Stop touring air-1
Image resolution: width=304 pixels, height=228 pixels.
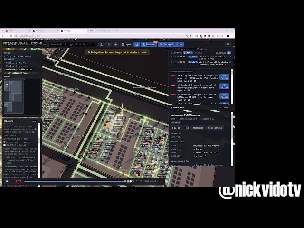tap(171, 44)
